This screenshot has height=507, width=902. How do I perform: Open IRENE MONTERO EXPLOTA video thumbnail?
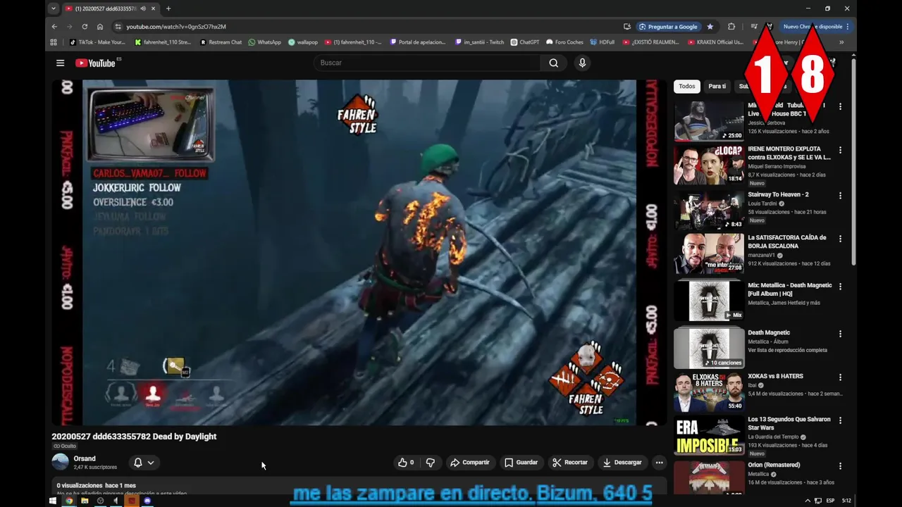pyautogui.click(x=709, y=165)
